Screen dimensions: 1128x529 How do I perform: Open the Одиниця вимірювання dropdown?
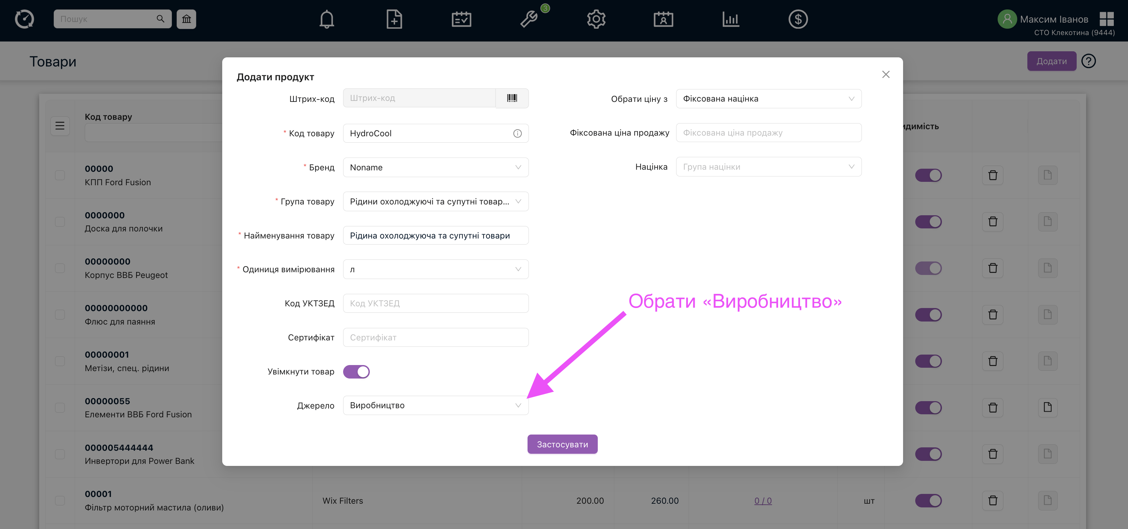click(x=435, y=270)
